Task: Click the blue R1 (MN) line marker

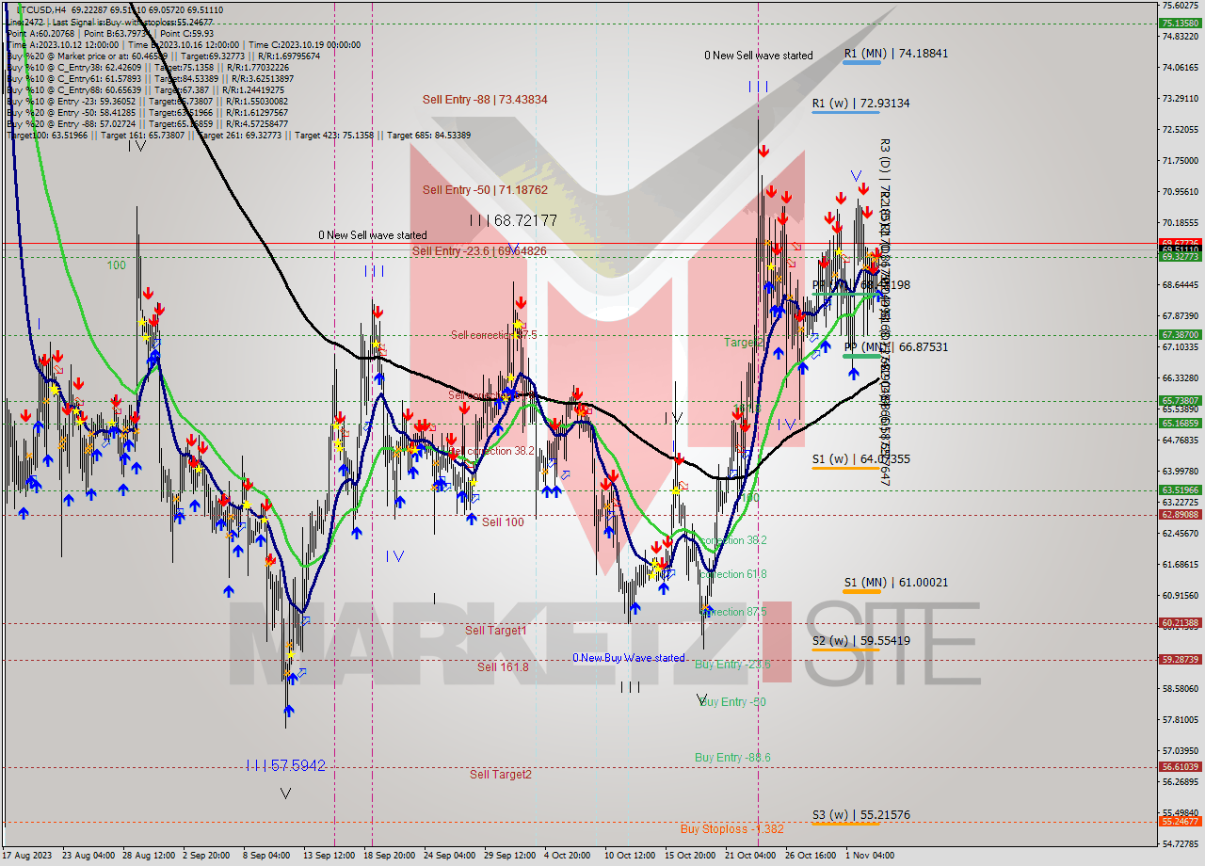Action: point(862,63)
